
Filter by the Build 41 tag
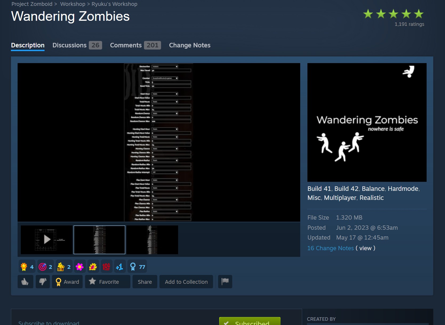tap(319, 189)
